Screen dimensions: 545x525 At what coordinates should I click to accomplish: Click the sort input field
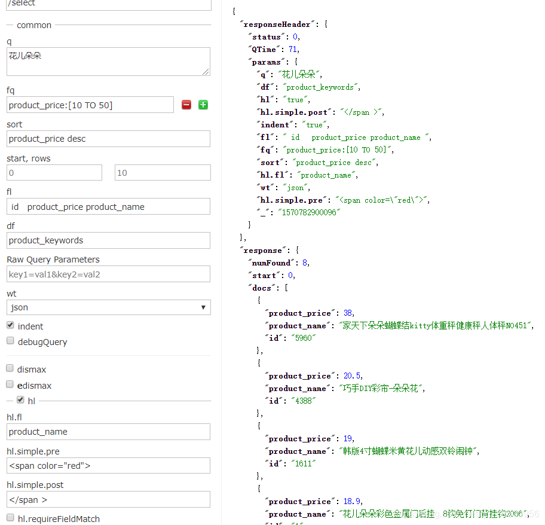108,139
